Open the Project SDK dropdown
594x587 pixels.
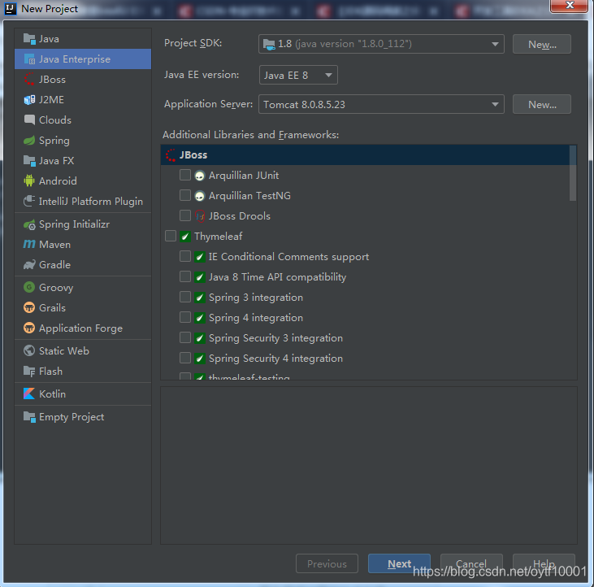pos(381,44)
